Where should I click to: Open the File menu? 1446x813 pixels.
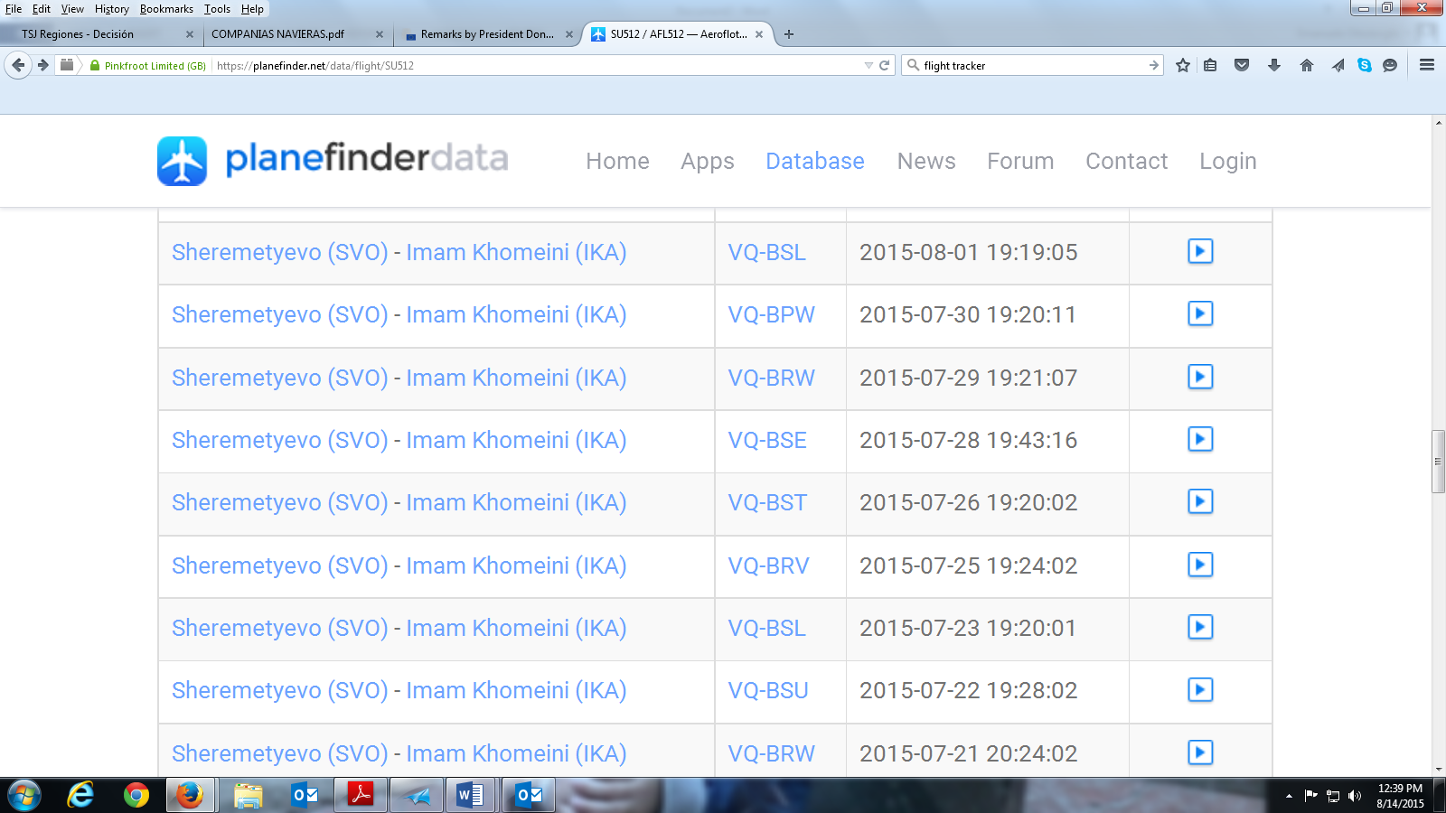click(x=14, y=9)
